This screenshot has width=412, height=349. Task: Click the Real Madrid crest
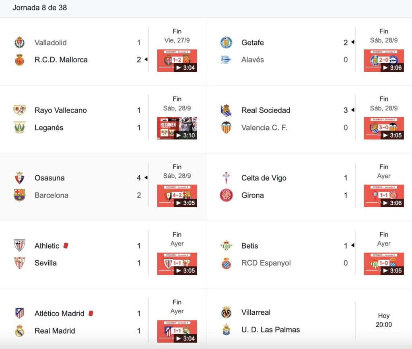point(19,330)
